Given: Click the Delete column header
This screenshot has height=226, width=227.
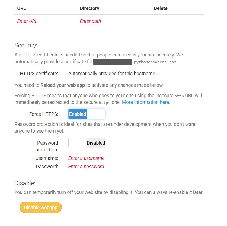Looking at the screenshot, I should point(161,8).
